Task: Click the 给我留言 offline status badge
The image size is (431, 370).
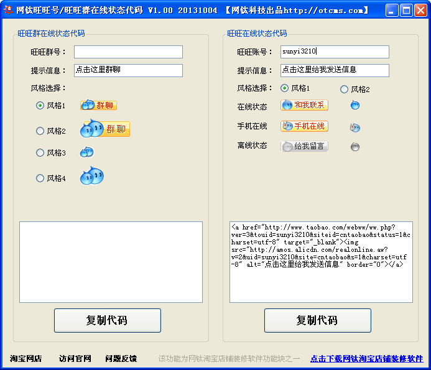Action: click(x=304, y=146)
